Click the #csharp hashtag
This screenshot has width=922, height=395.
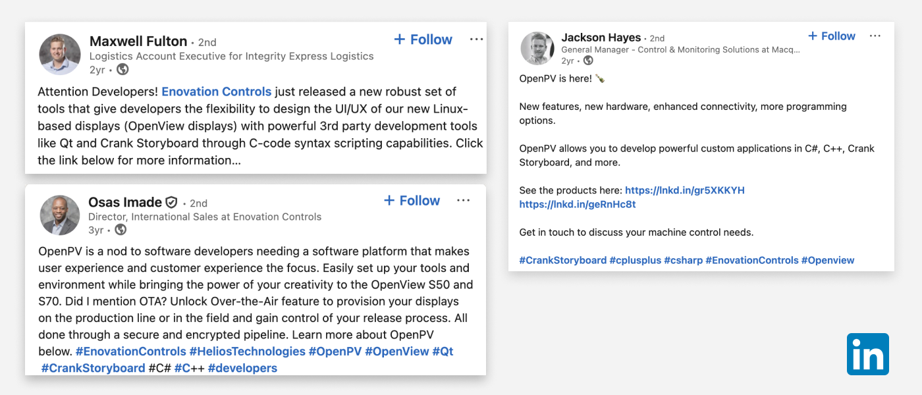coord(684,260)
